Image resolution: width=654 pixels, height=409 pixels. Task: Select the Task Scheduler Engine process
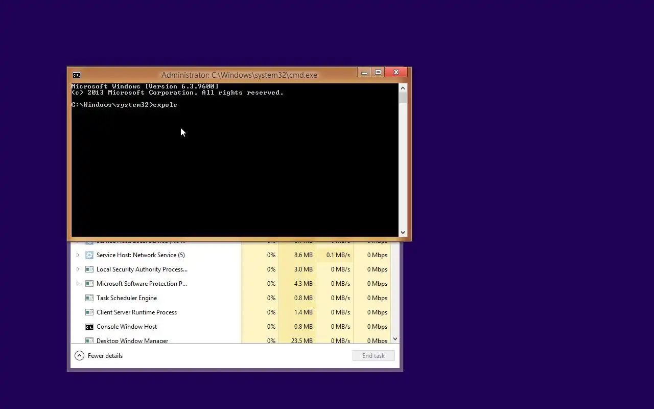click(x=230, y=298)
